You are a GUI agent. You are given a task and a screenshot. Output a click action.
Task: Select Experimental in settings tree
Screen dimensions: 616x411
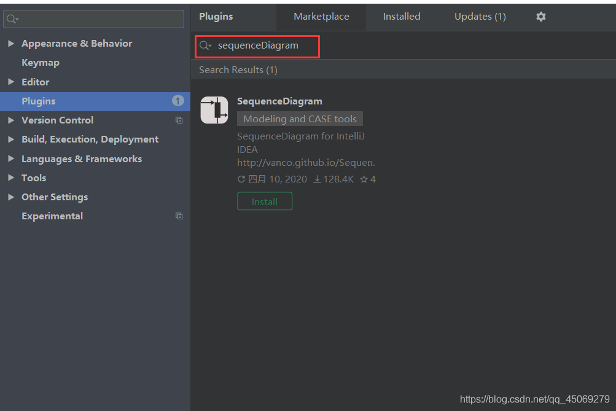(x=52, y=216)
